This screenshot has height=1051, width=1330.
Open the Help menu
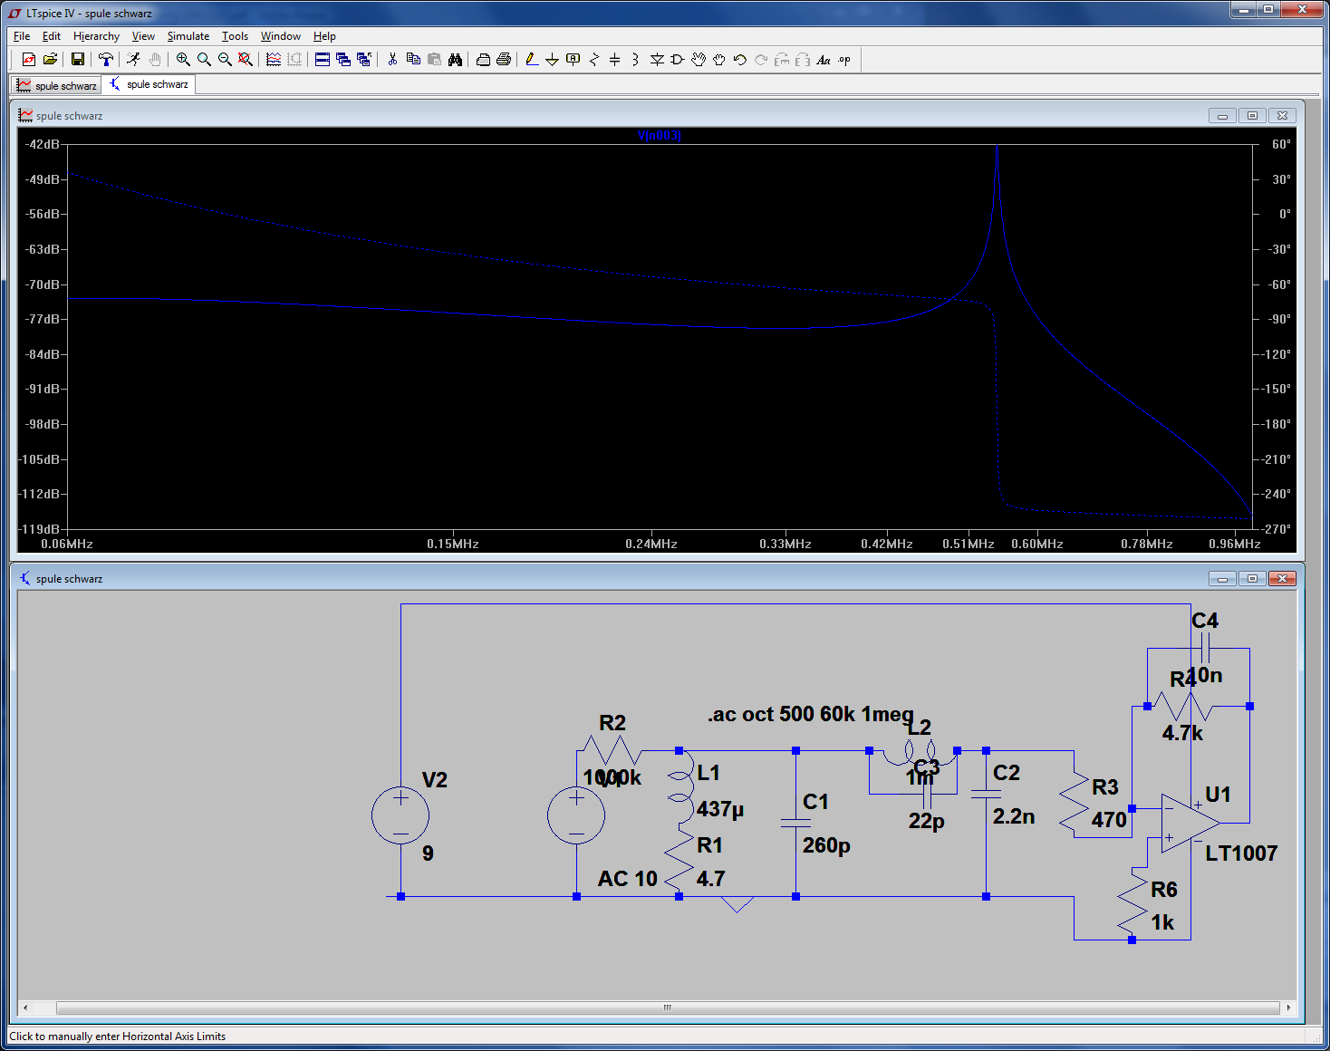coord(324,36)
